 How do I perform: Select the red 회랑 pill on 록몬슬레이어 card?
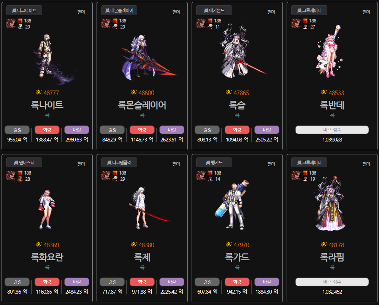(x=142, y=130)
